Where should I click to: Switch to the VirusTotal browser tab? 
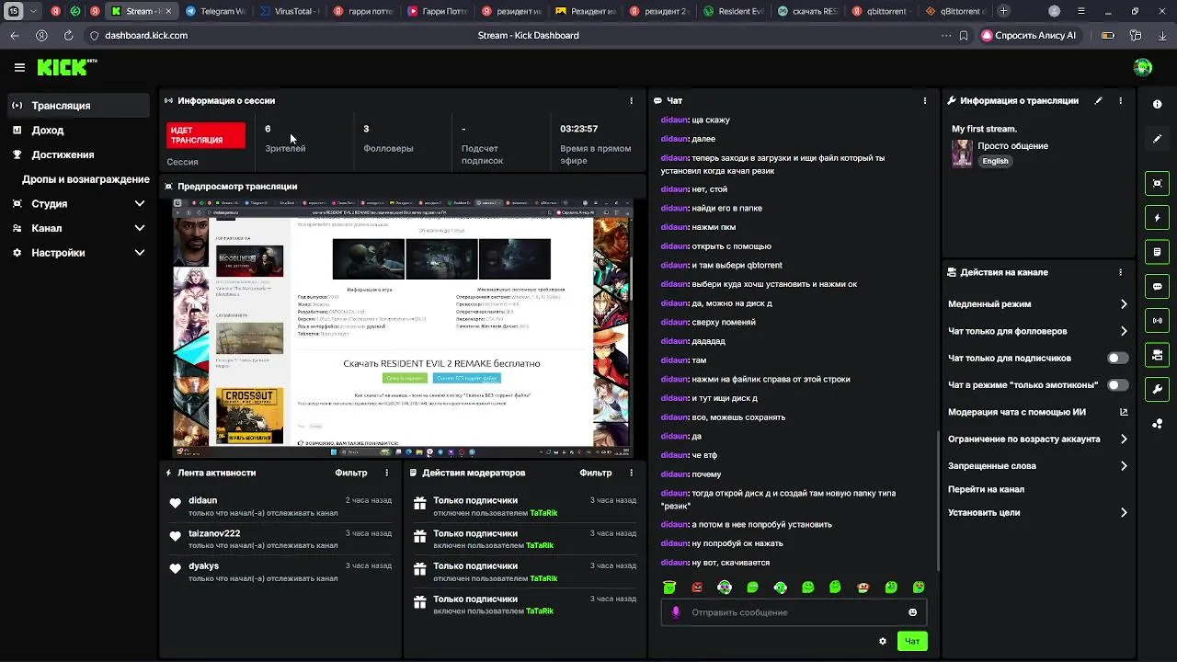tap(290, 11)
